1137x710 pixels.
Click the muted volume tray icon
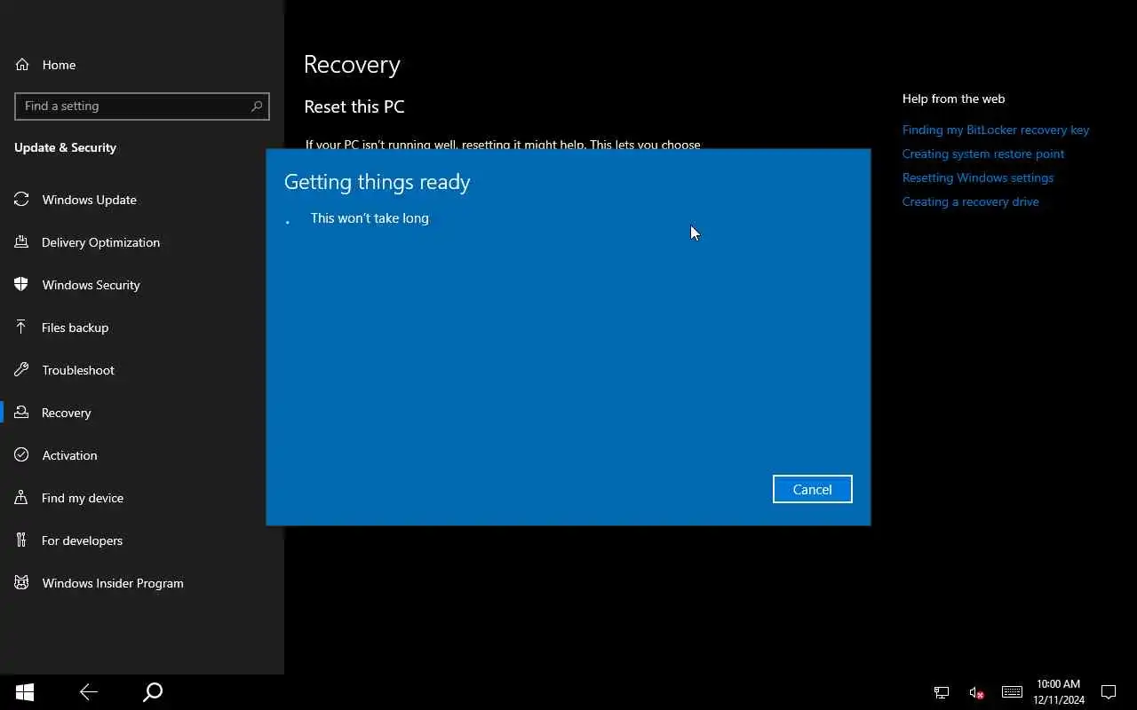976,692
